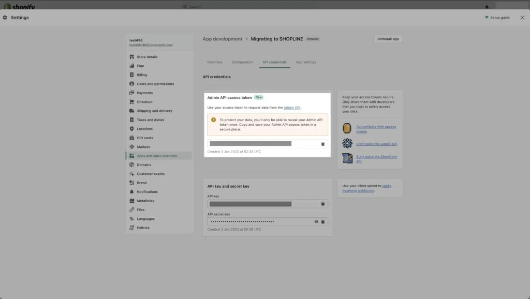Click the API secret key field

[x=268, y=221]
